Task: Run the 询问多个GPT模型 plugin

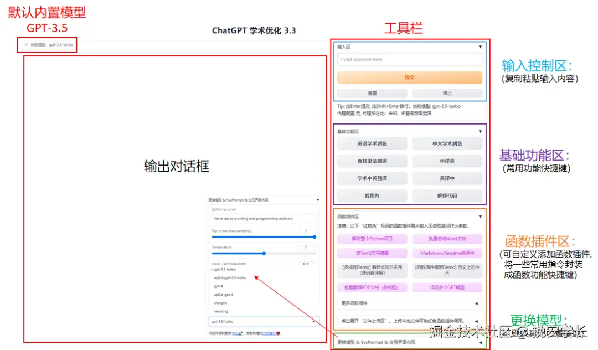Action: point(447,287)
